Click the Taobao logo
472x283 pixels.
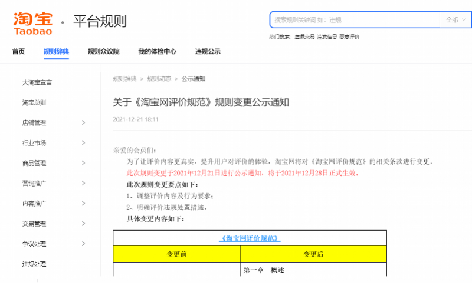coord(33,23)
